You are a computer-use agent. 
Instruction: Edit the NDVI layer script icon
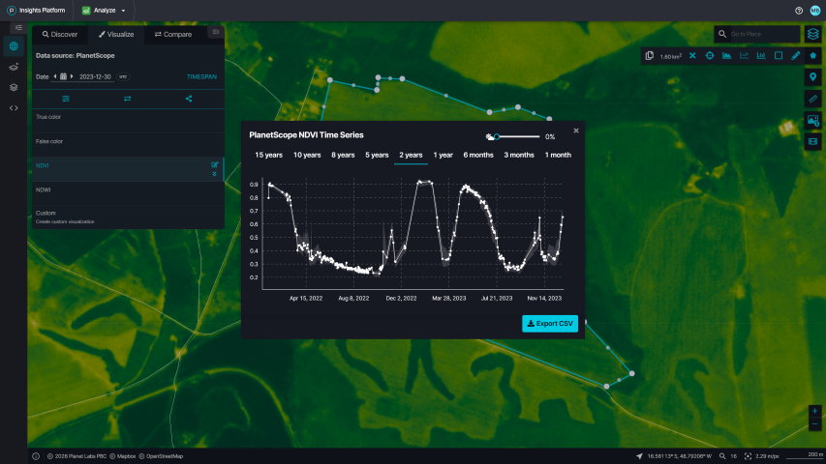coord(214,164)
